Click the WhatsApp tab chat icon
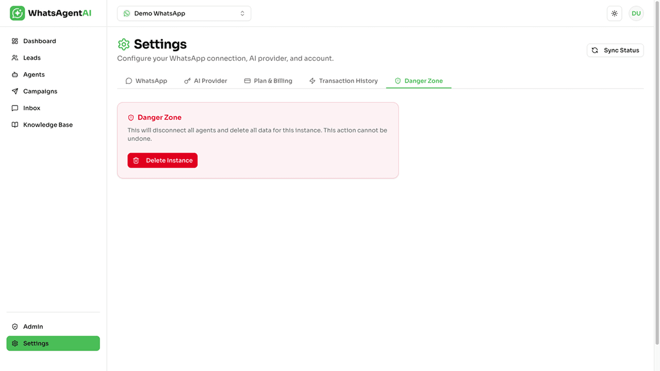 [129, 81]
